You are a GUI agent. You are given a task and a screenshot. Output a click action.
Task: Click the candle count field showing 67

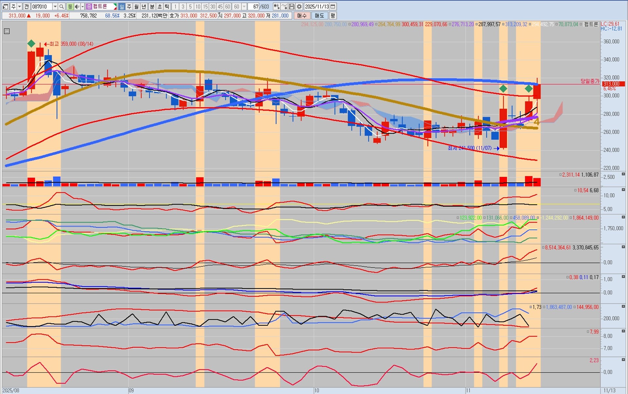[253, 7]
